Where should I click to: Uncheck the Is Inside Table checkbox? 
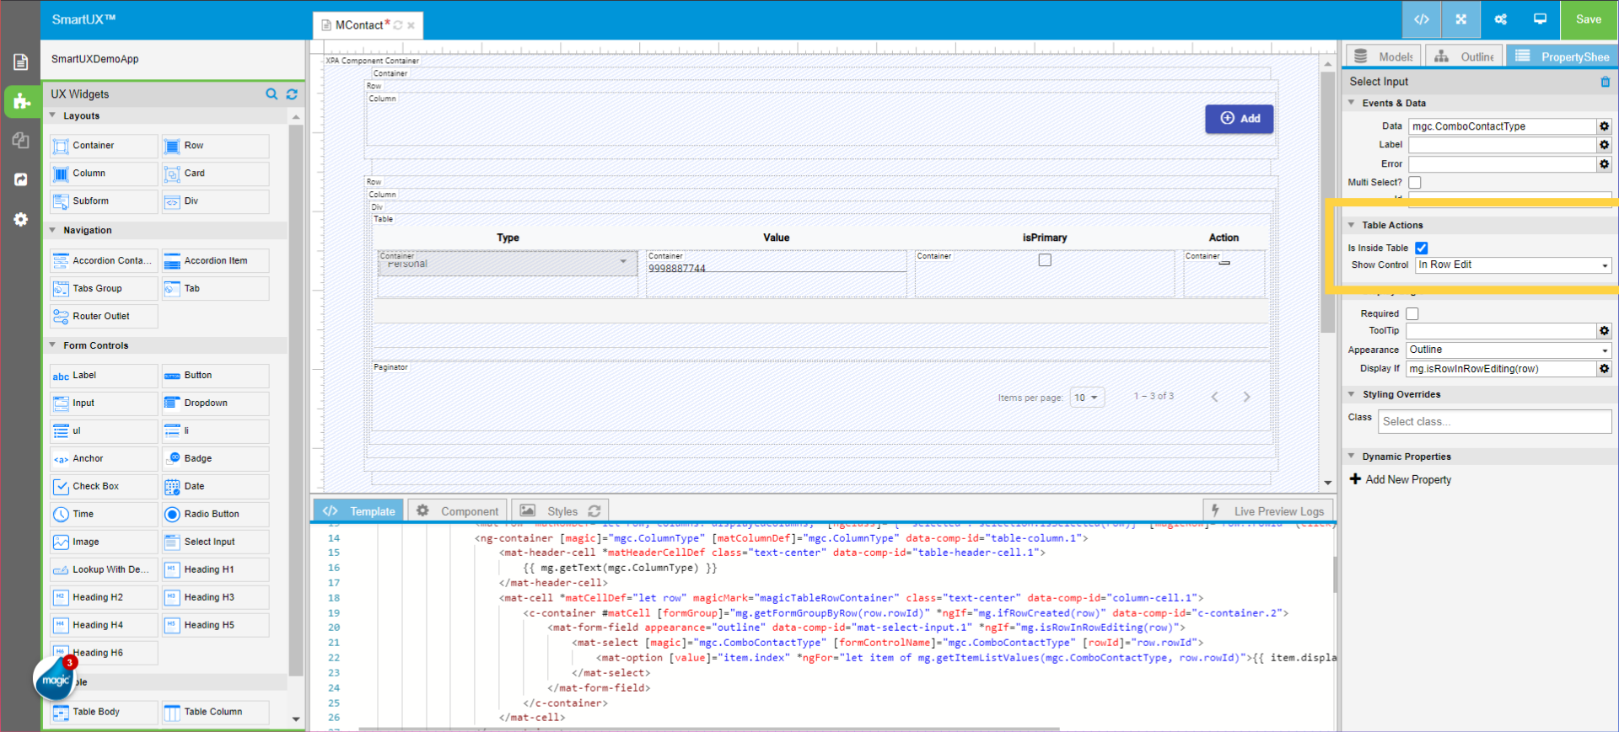point(1422,248)
